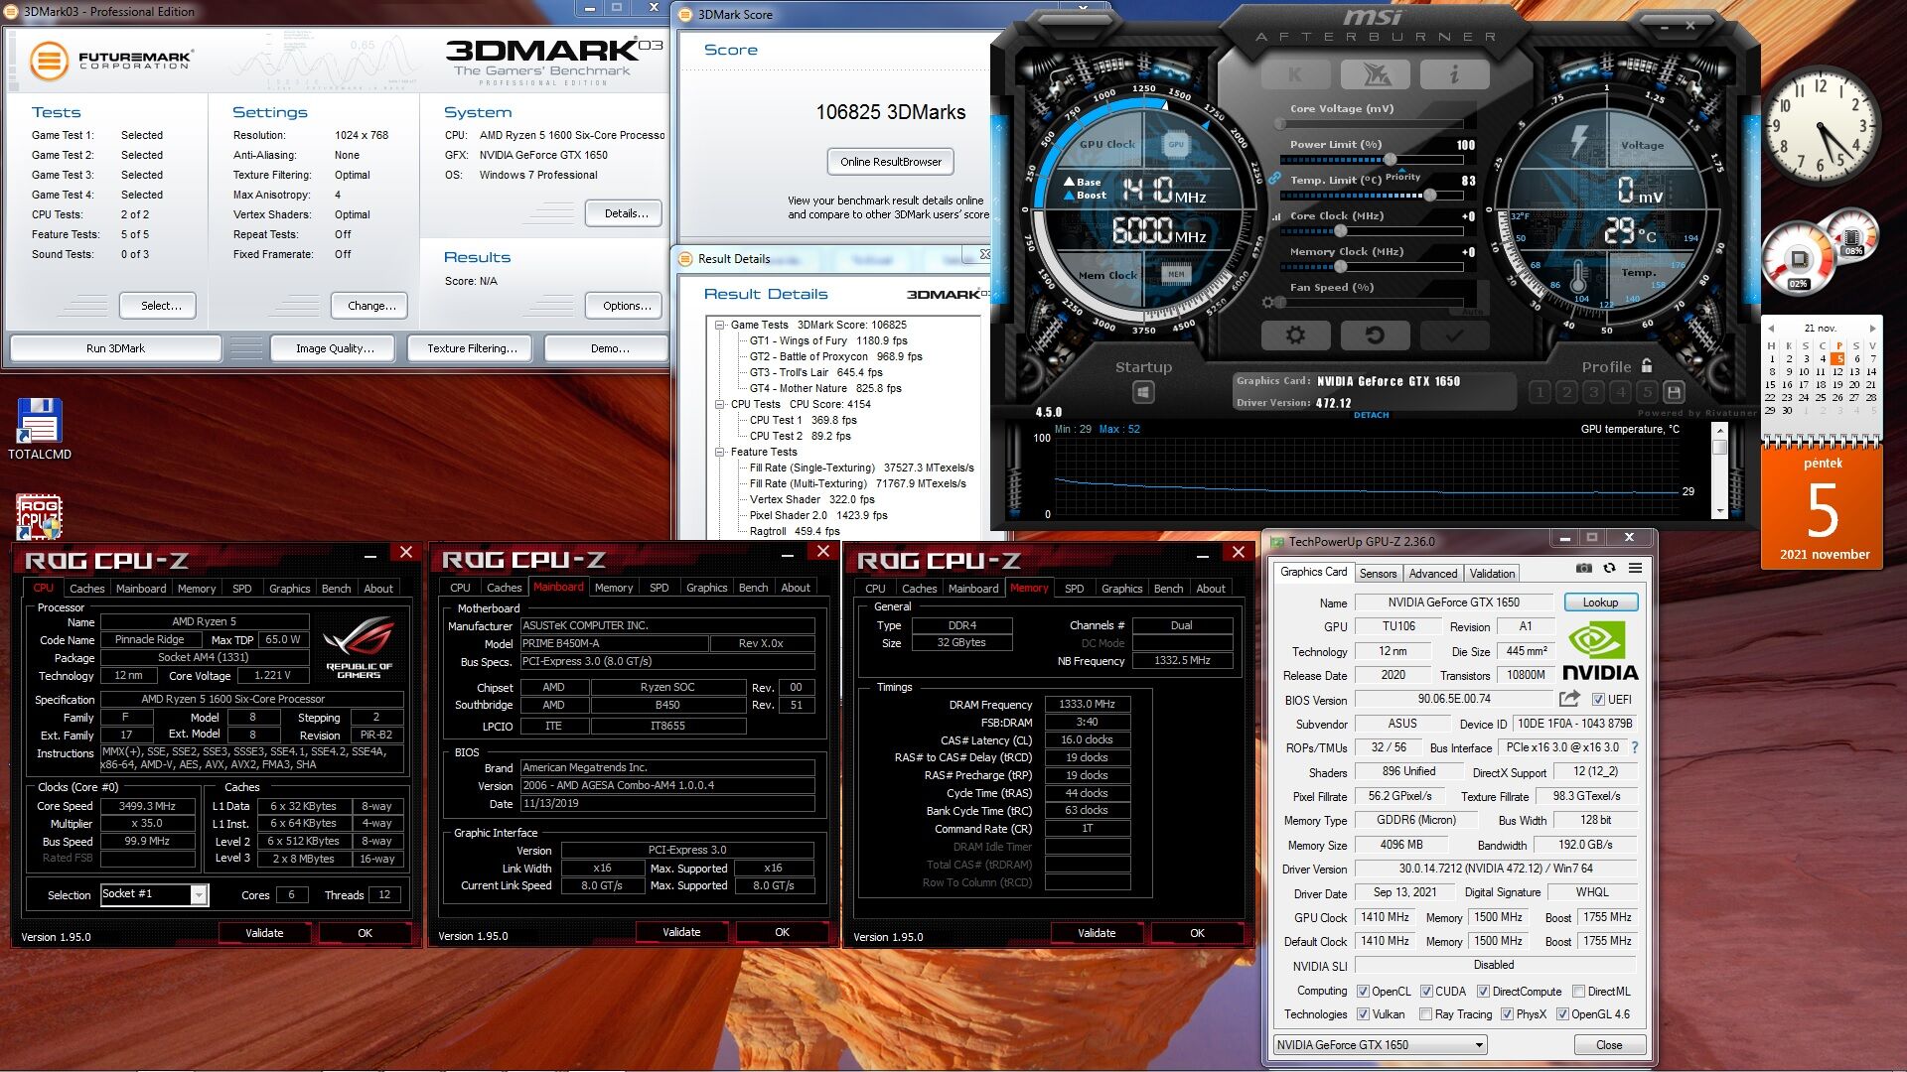Go to next month in calendar gadget
Image resolution: width=1907 pixels, height=1072 pixels.
tap(1872, 328)
